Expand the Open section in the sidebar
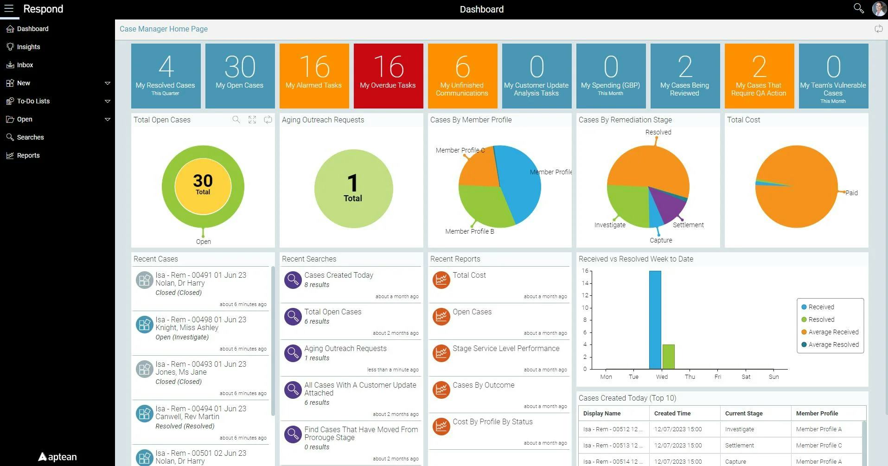888x466 pixels. pos(108,119)
